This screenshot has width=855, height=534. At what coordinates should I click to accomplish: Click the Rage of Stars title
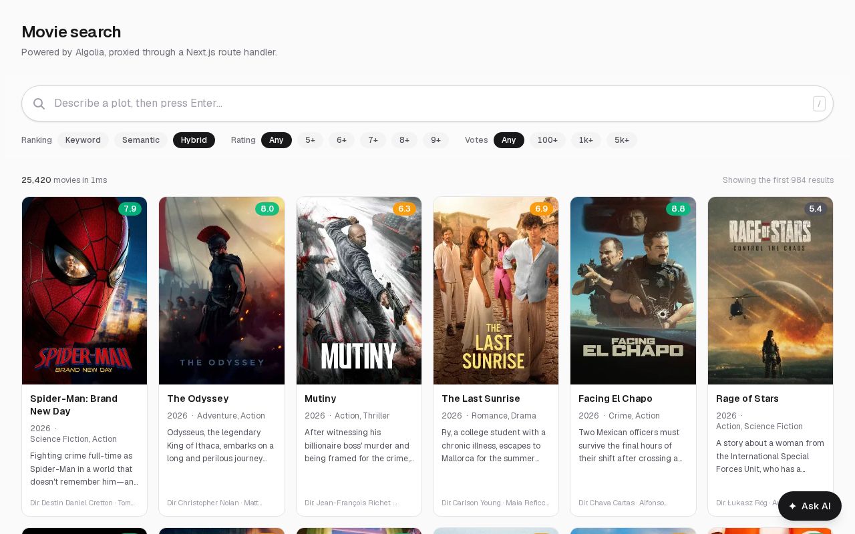tap(747, 398)
